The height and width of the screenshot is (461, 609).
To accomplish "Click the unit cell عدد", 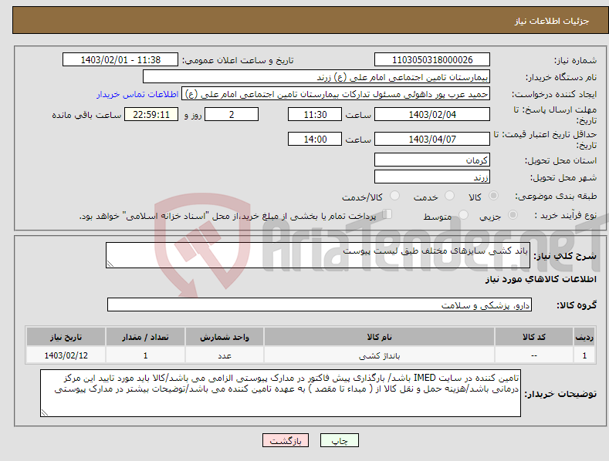I will (225, 355).
